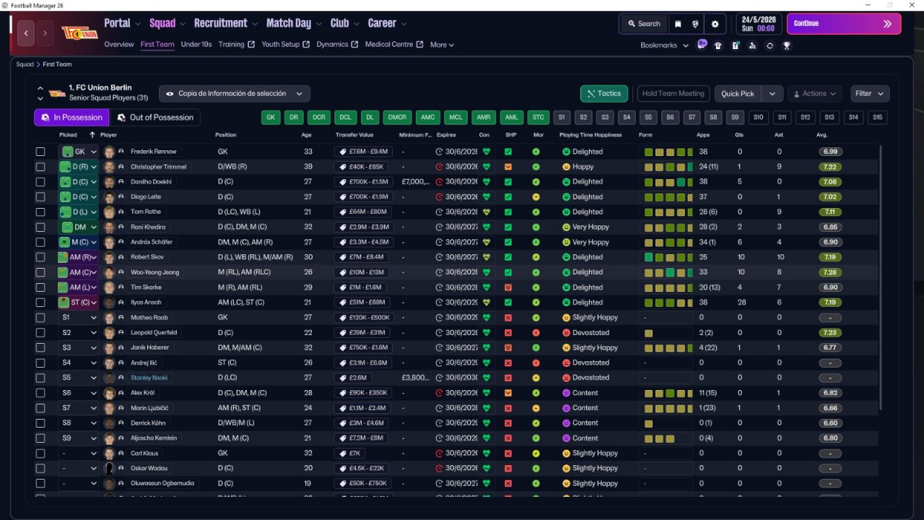Click the shirt icon in bookmarks bar
Image resolution: width=924 pixels, height=520 pixels.
(718, 45)
